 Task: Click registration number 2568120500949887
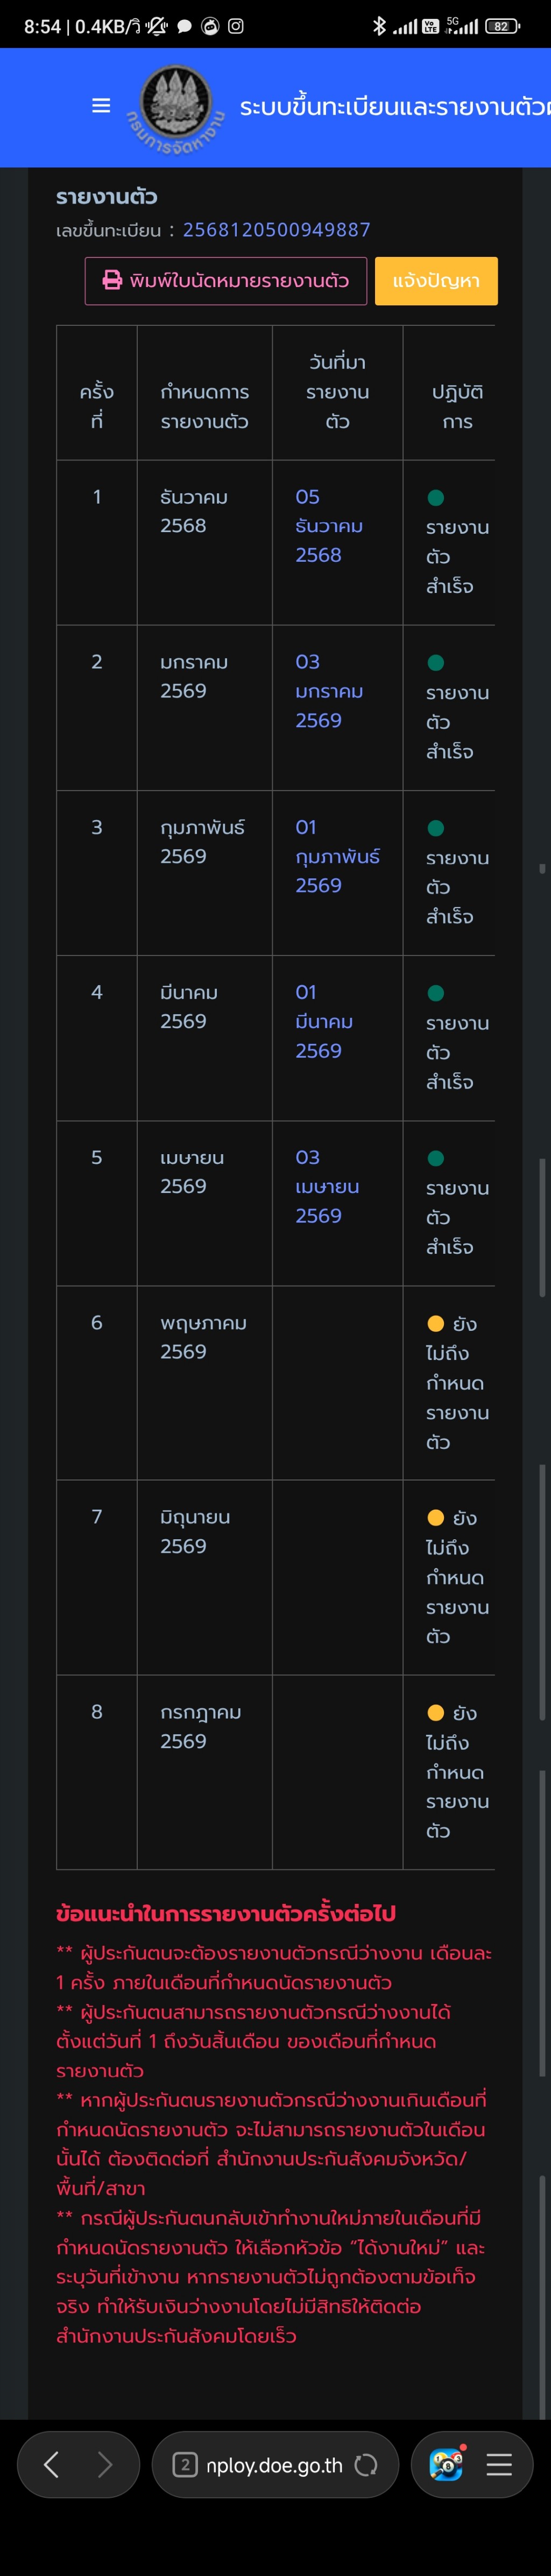point(276,230)
